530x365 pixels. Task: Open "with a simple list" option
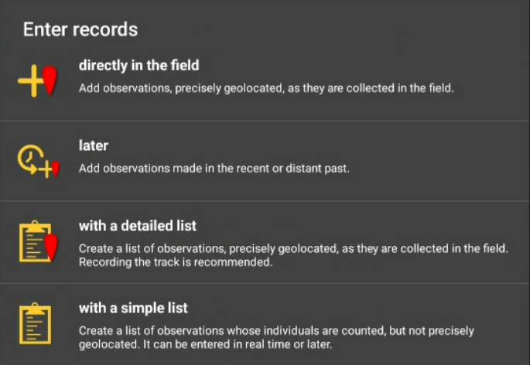point(133,308)
